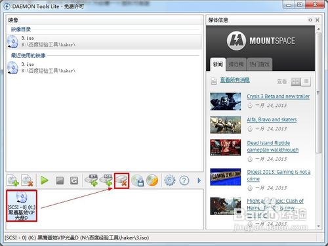Open Preferences via the gear icon

pyautogui.click(x=170, y=180)
